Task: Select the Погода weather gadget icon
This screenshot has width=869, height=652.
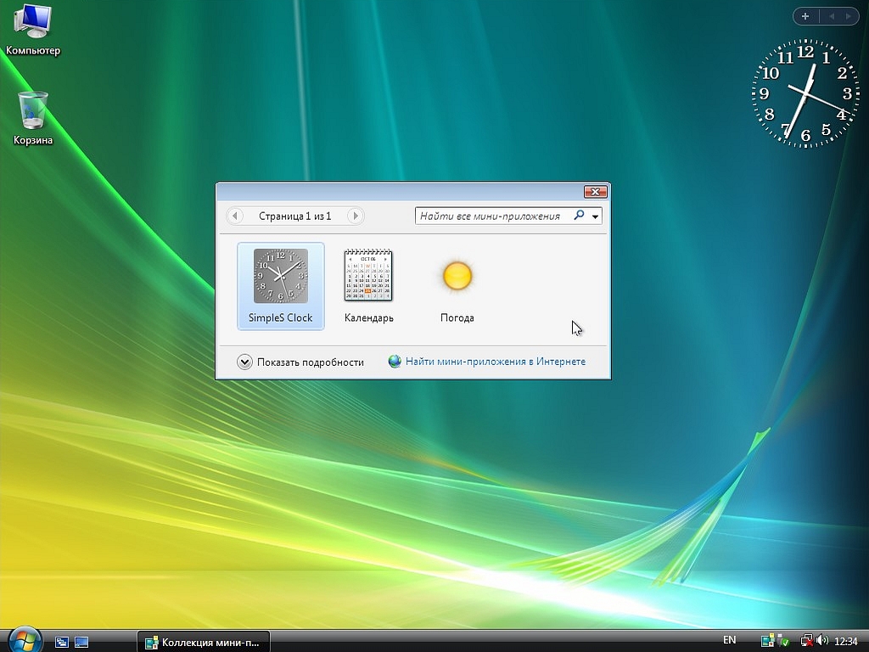Action: (x=457, y=277)
